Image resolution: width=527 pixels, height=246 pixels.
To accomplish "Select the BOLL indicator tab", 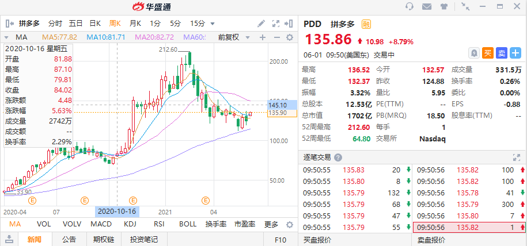I will tap(188, 225).
